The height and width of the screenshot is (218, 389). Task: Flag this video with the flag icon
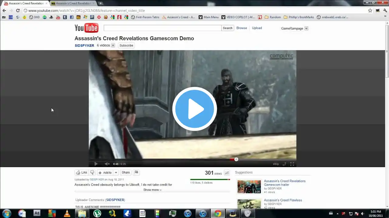point(136,173)
